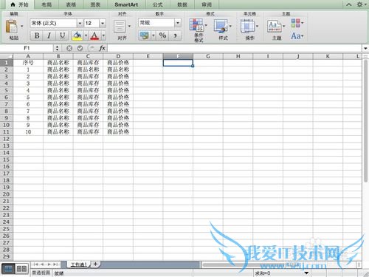Screen dimensions: 369x277
Task: Open the Themes Aa icon
Action: 274,27
